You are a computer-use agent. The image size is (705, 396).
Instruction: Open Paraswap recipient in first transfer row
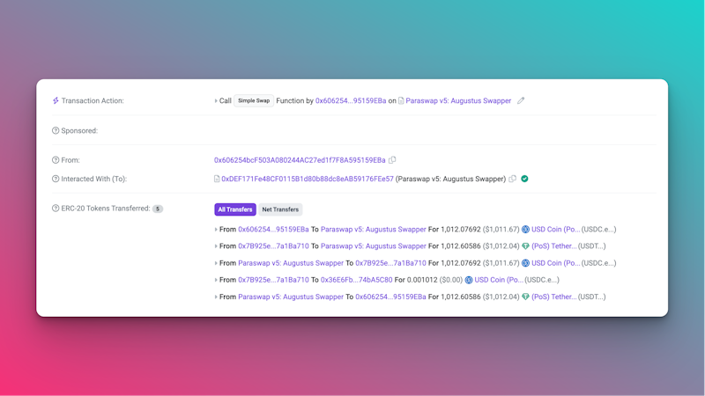[x=373, y=229]
